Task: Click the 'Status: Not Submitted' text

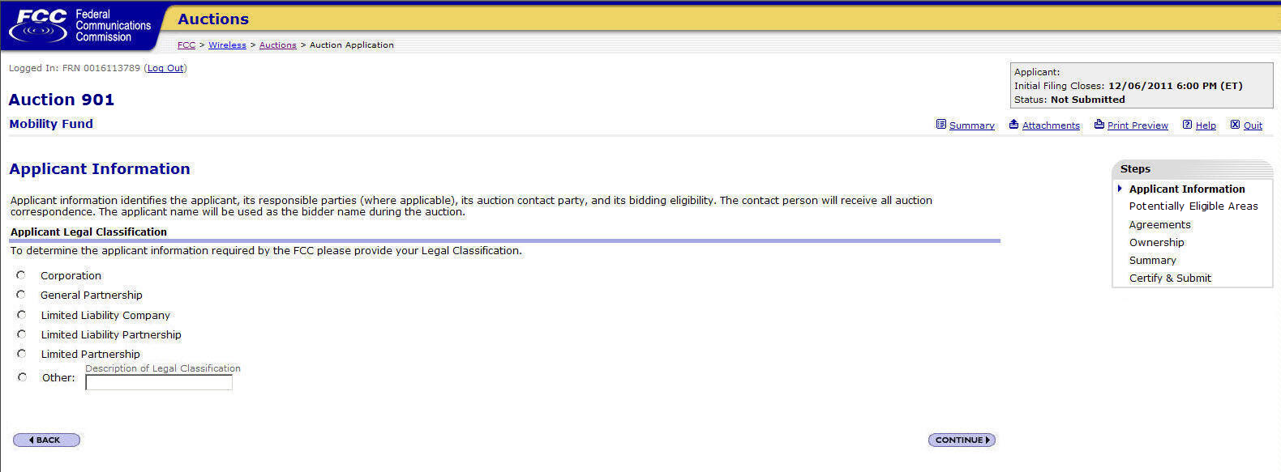Action: point(1069,100)
